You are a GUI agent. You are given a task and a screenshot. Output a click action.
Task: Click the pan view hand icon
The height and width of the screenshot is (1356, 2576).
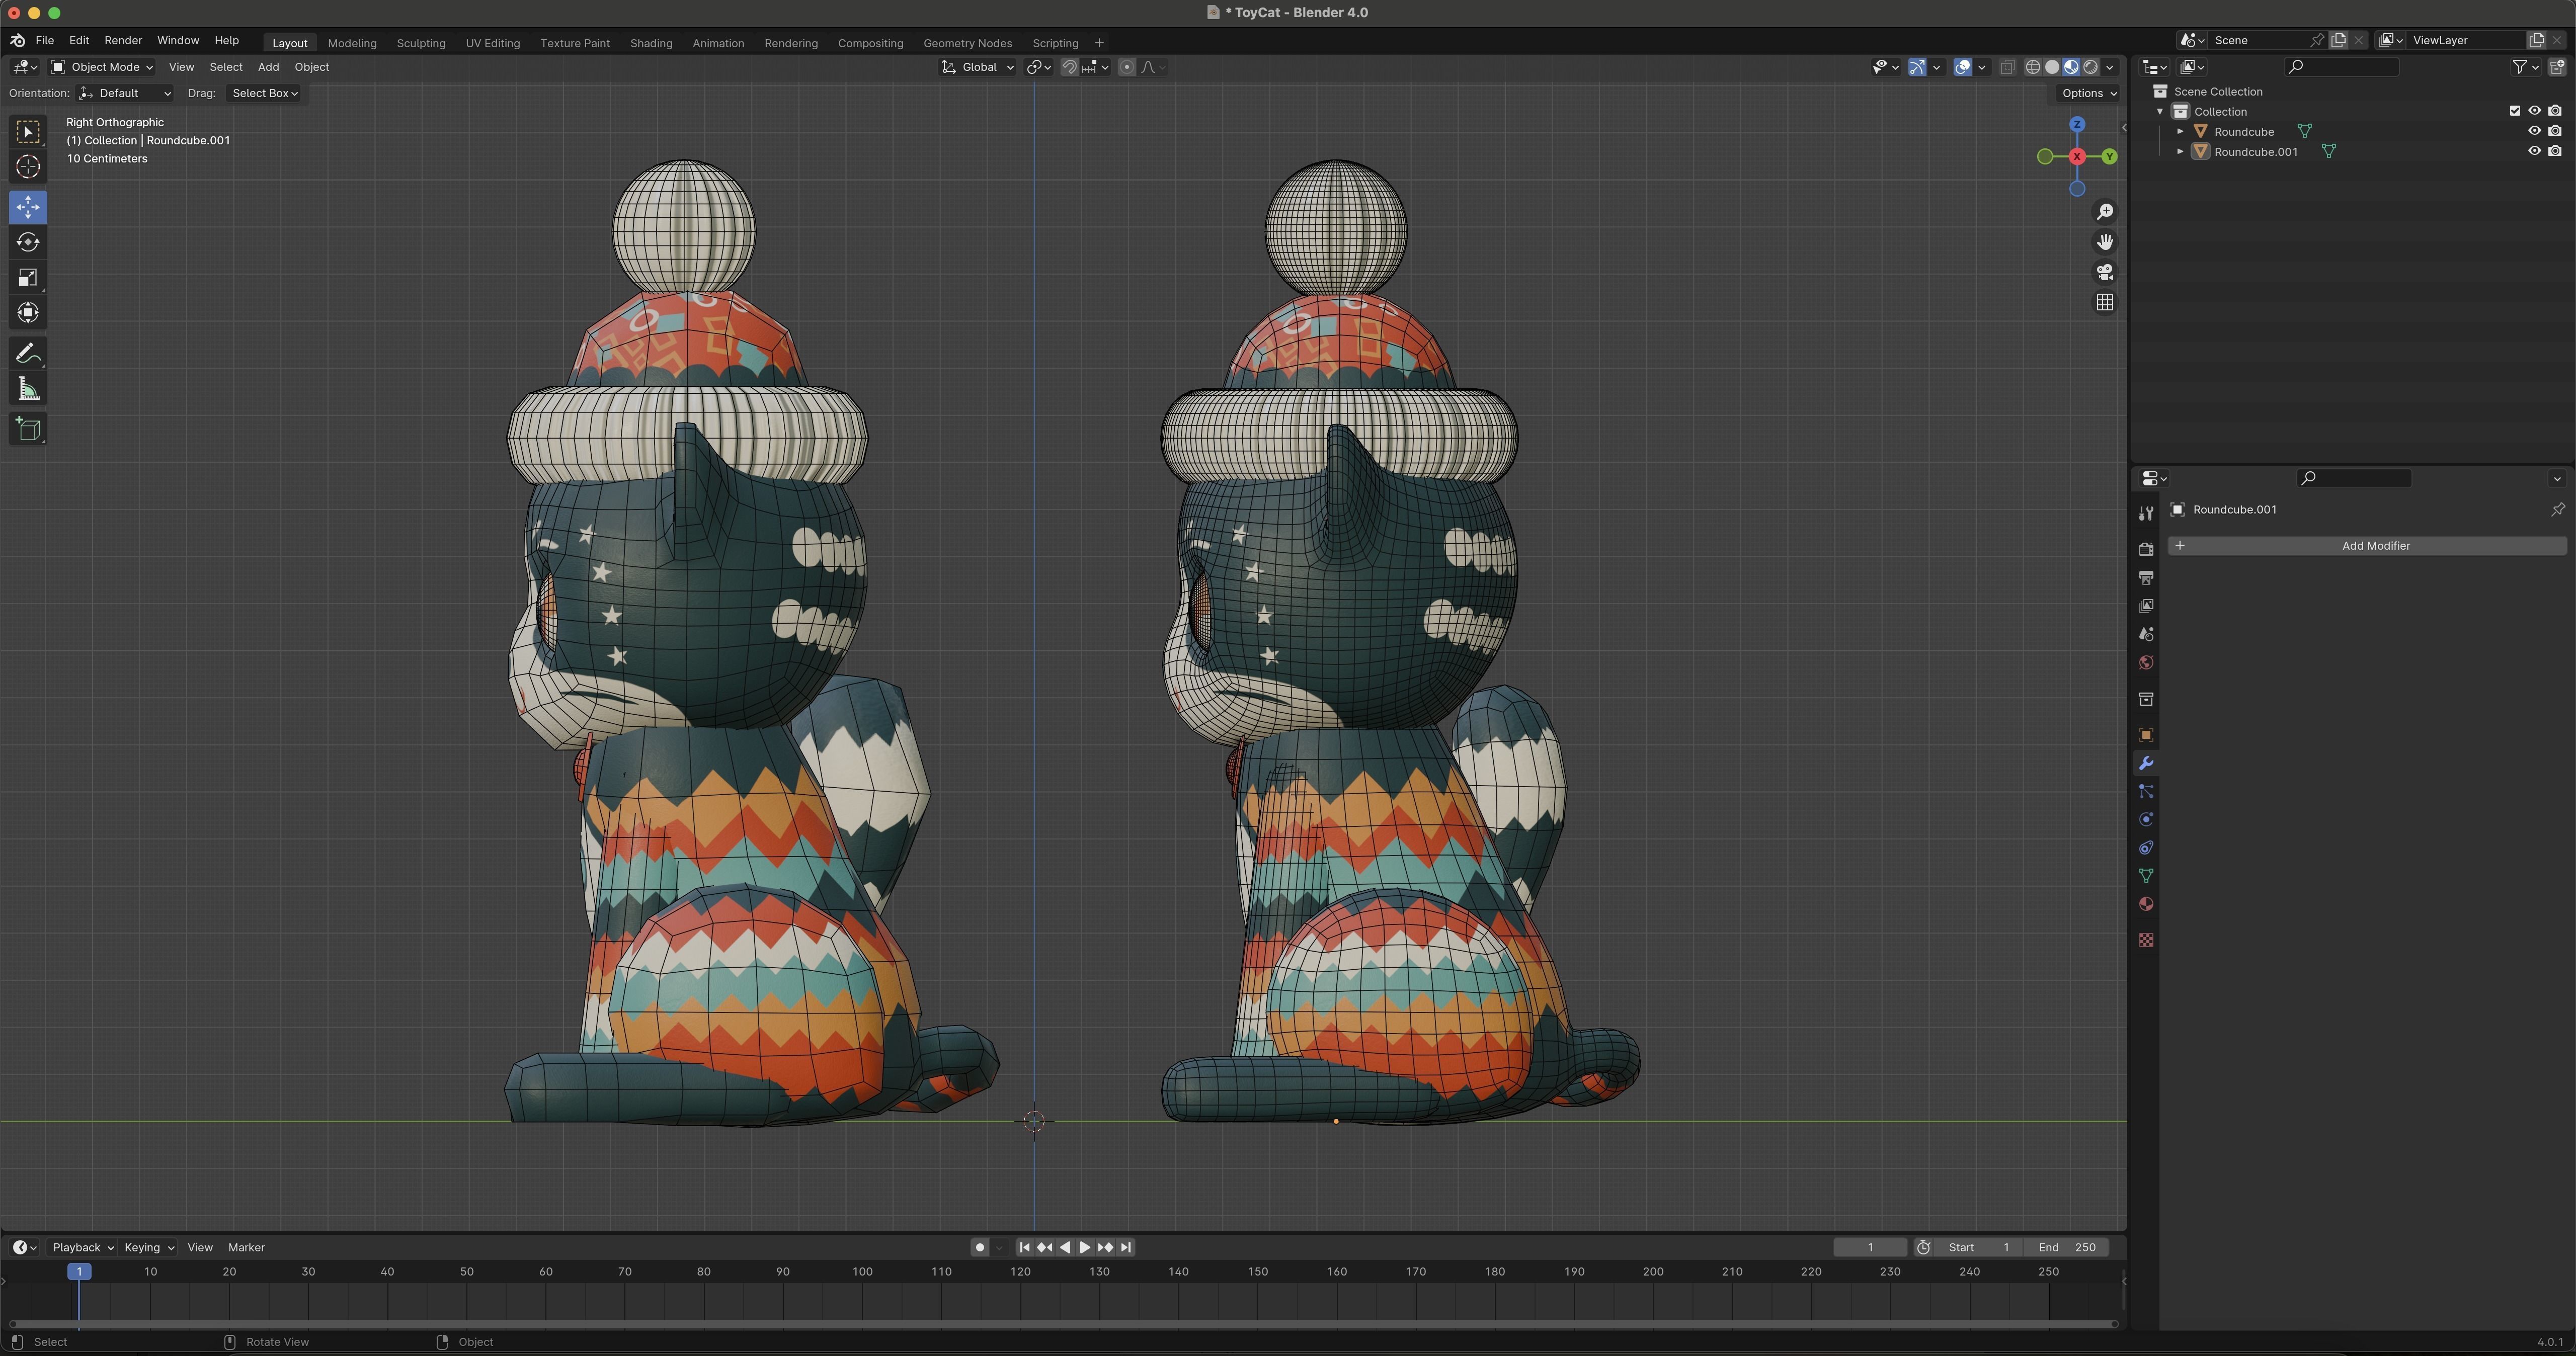(2105, 242)
